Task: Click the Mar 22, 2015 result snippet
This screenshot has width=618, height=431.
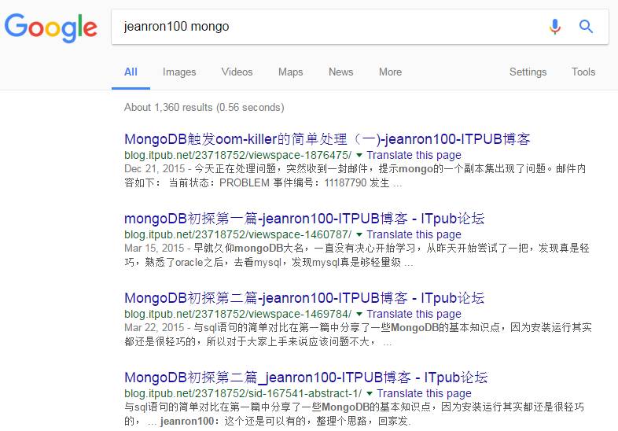Action: point(358,334)
